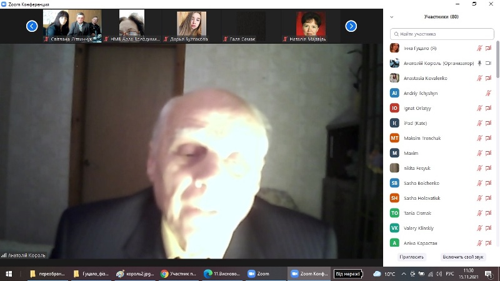Click Включить свой звук button

point(462,257)
